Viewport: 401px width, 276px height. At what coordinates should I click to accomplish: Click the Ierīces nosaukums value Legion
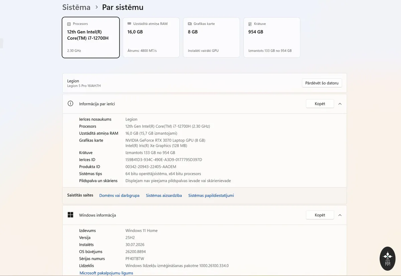tap(131, 119)
